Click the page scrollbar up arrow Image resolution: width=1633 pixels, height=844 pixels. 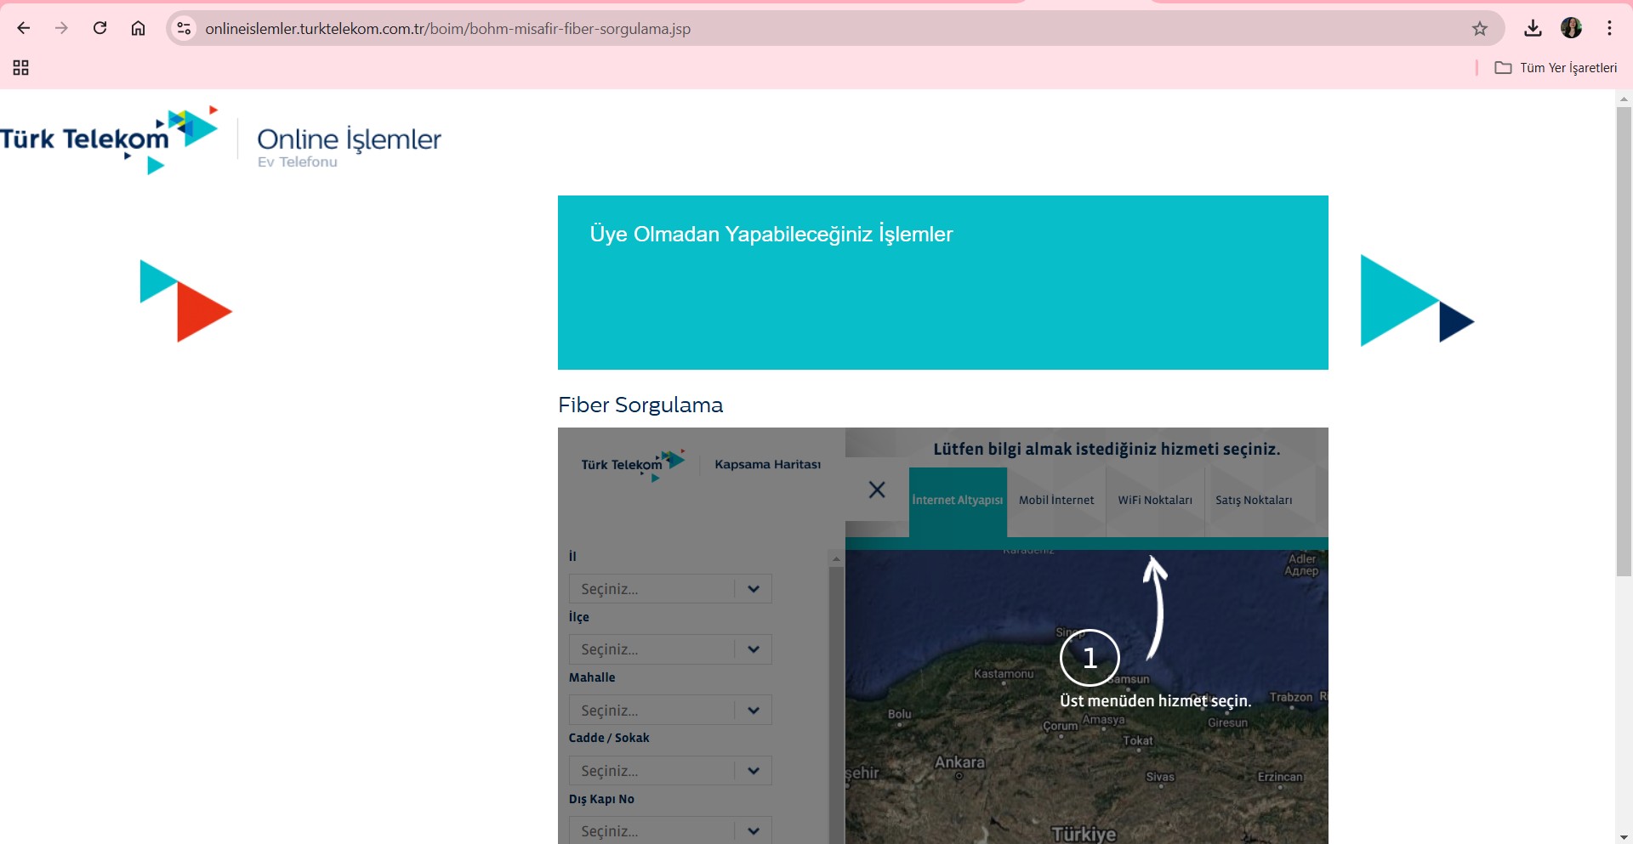tap(1624, 99)
